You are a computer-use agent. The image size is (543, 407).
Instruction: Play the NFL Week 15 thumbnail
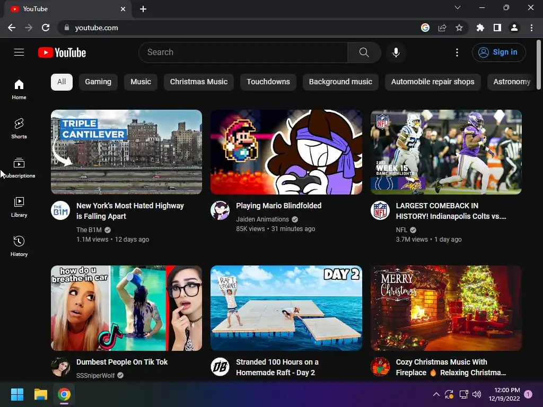tap(446, 152)
